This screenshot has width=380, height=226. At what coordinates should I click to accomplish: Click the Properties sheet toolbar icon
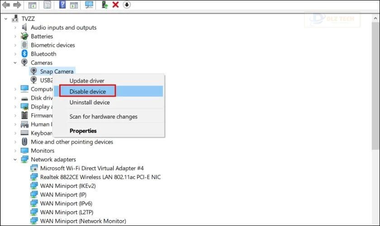tap(47, 5)
